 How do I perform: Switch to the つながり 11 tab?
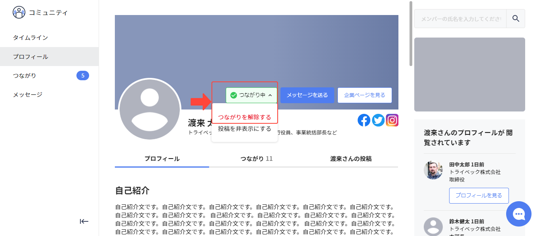pyautogui.click(x=256, y=159)
